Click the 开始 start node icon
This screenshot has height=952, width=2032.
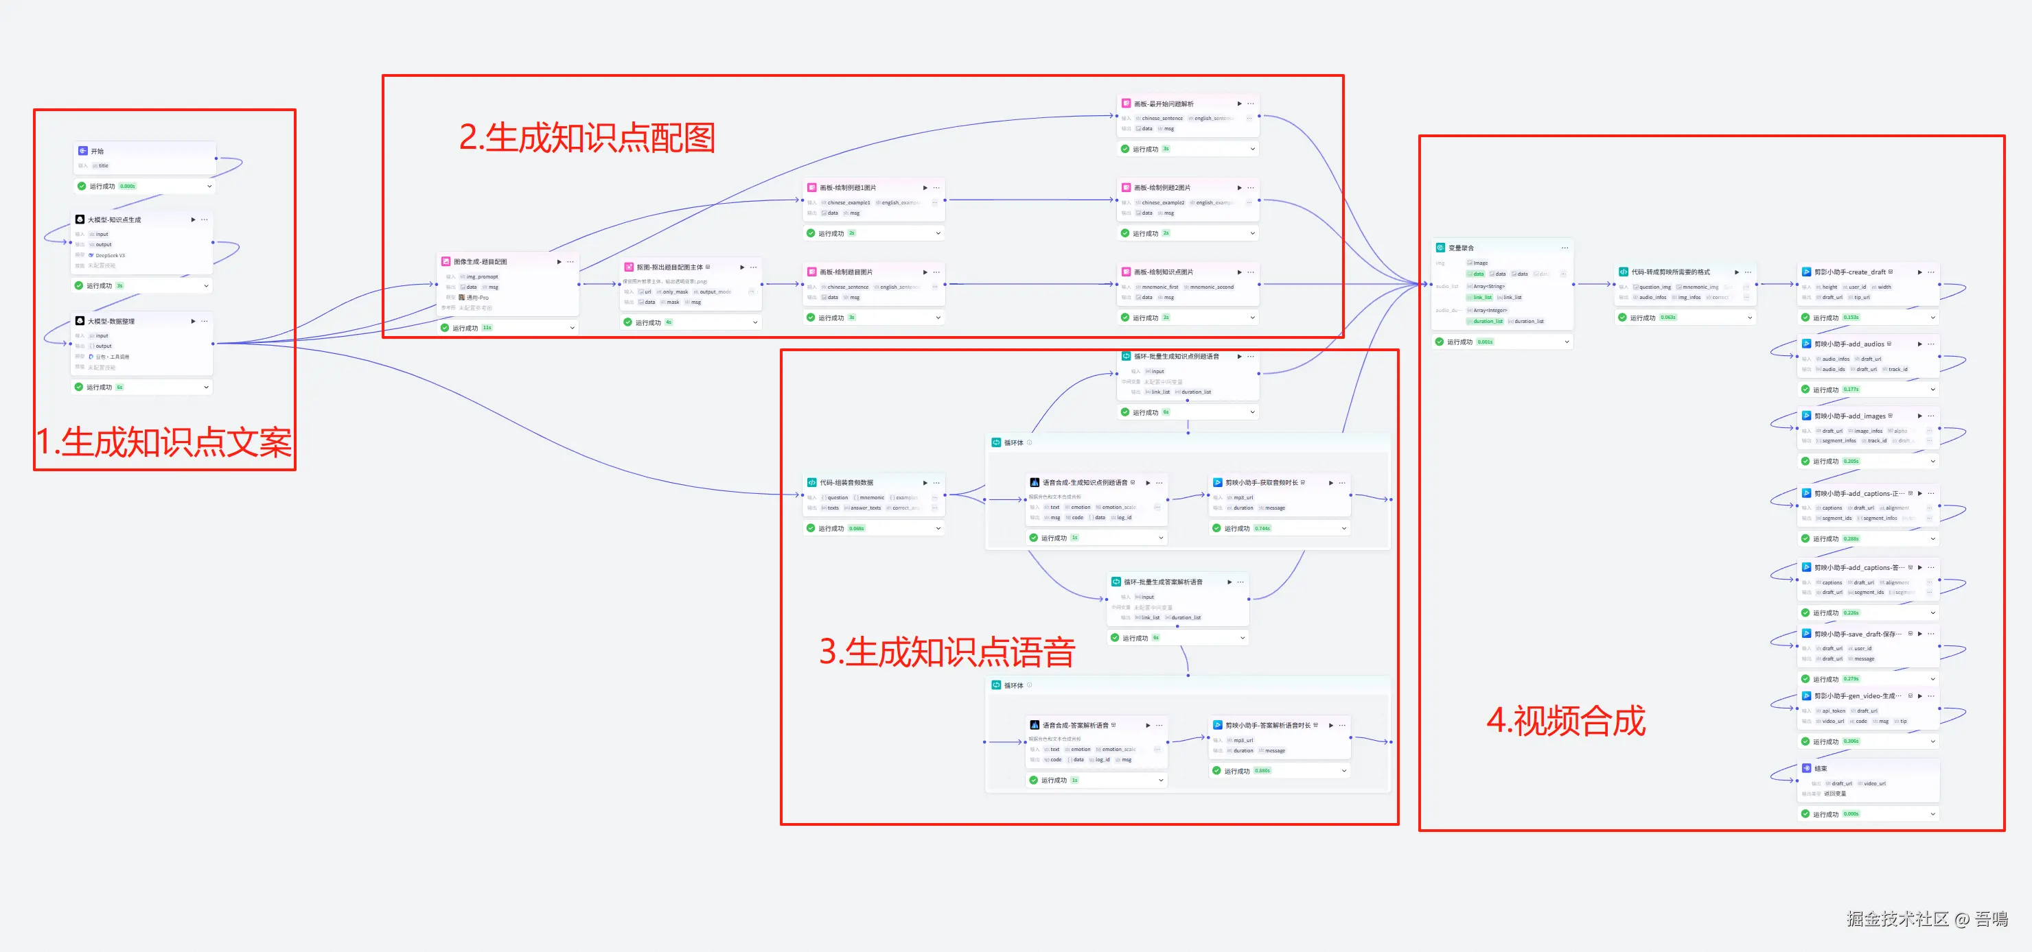(x=83, y=150)
